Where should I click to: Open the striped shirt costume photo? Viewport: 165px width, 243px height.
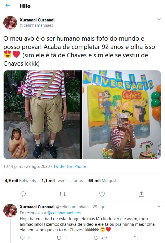point(43,115)
